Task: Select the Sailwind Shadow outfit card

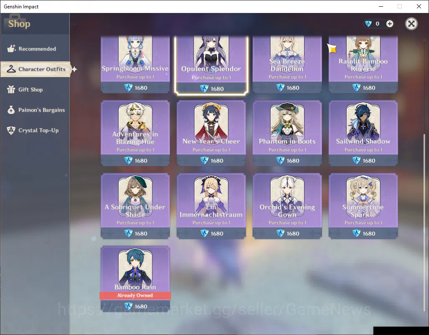Action: pyautogui.click(x=363, y=133)
